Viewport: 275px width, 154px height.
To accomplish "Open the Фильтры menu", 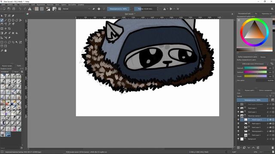I will [x=50, y=5].
